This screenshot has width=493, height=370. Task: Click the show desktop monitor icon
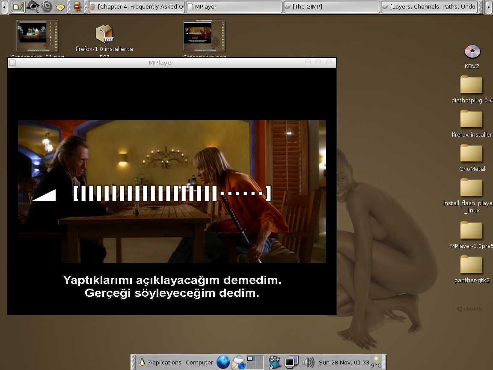click(x=291, y=362)
